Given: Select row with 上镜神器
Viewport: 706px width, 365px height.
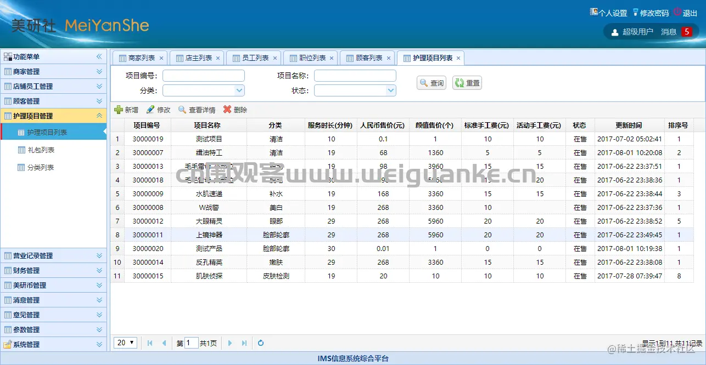Looking at the screenshot, I should (403, 235).
